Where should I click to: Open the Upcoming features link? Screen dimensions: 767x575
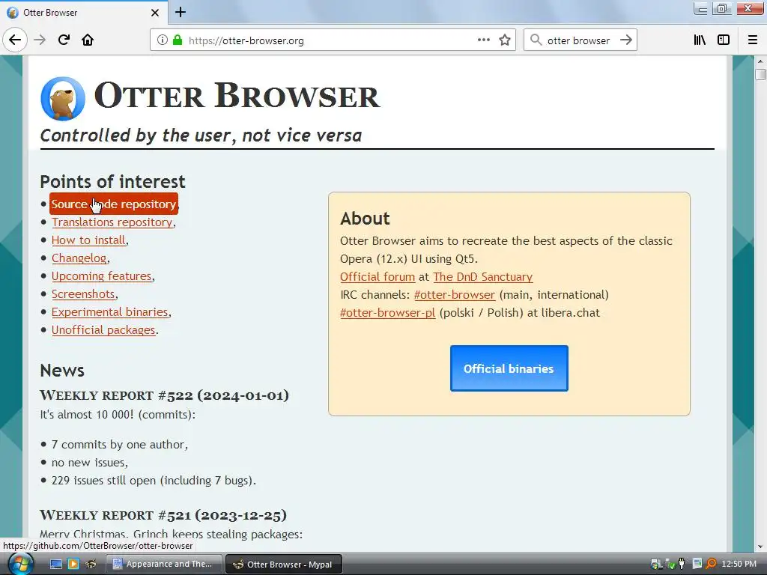102,276
